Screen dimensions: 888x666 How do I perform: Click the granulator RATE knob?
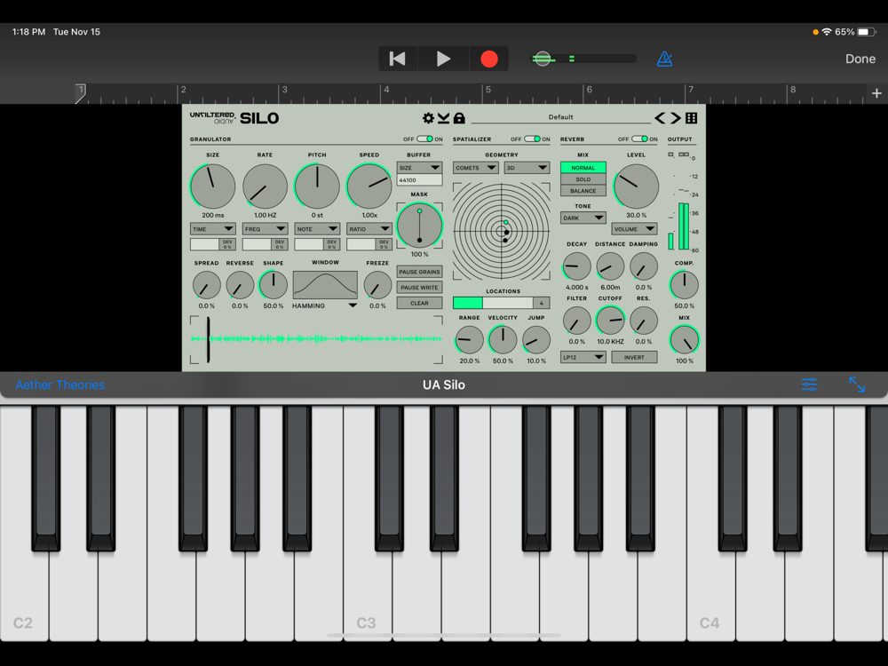point(265,186)
